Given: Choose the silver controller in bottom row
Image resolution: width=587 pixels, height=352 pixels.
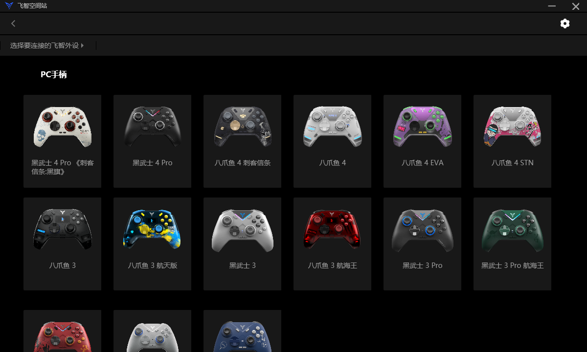Looking at the screenshot, I should coord(152,331).
